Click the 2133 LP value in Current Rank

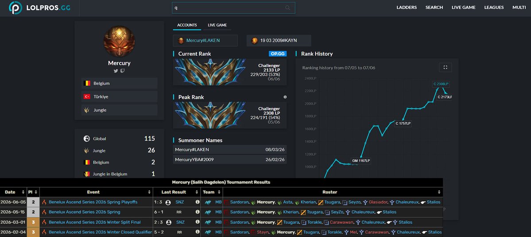(272, 70)
